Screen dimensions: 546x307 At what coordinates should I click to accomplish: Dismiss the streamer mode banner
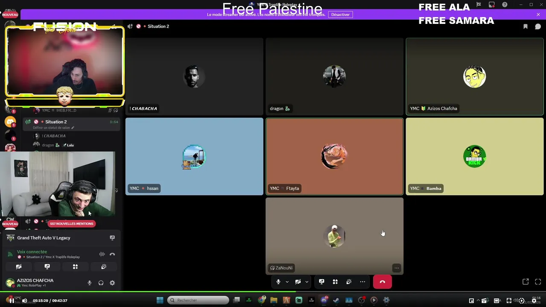point(538,14)
